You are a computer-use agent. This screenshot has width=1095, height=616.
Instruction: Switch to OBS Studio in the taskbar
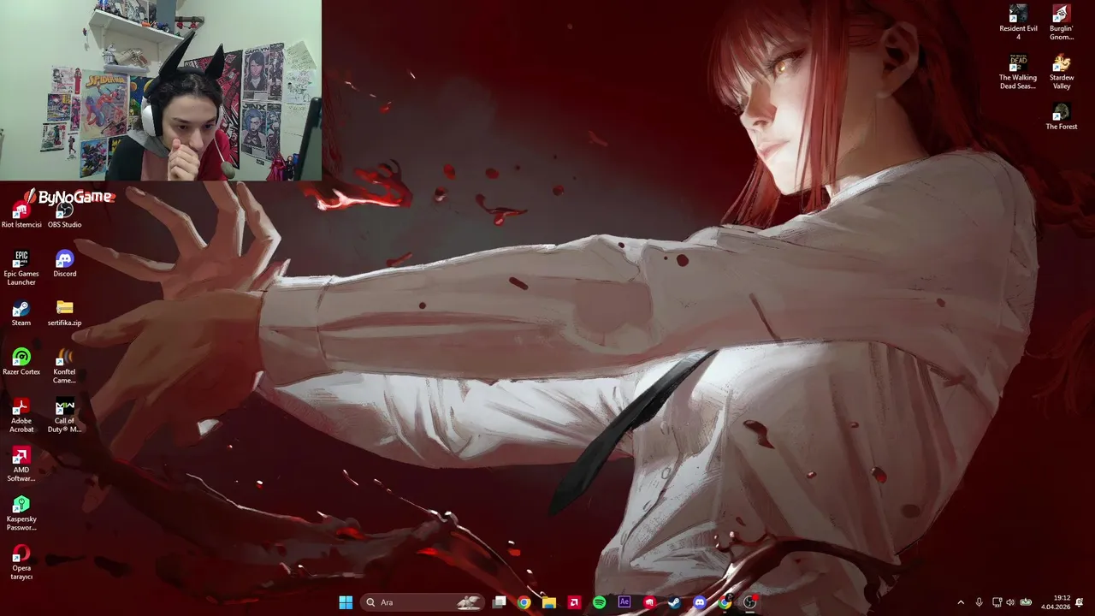[x=750, y=602]
